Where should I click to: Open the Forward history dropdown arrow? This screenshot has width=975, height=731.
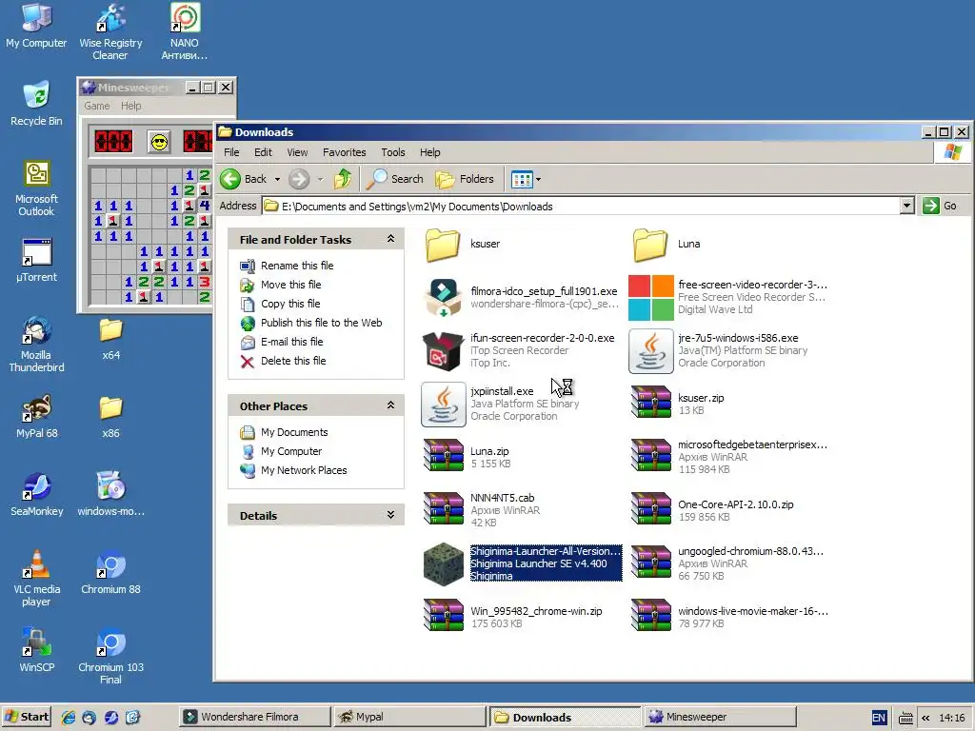pos(320,179)
